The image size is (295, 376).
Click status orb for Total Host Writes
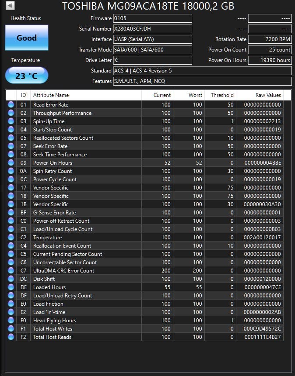11,329
